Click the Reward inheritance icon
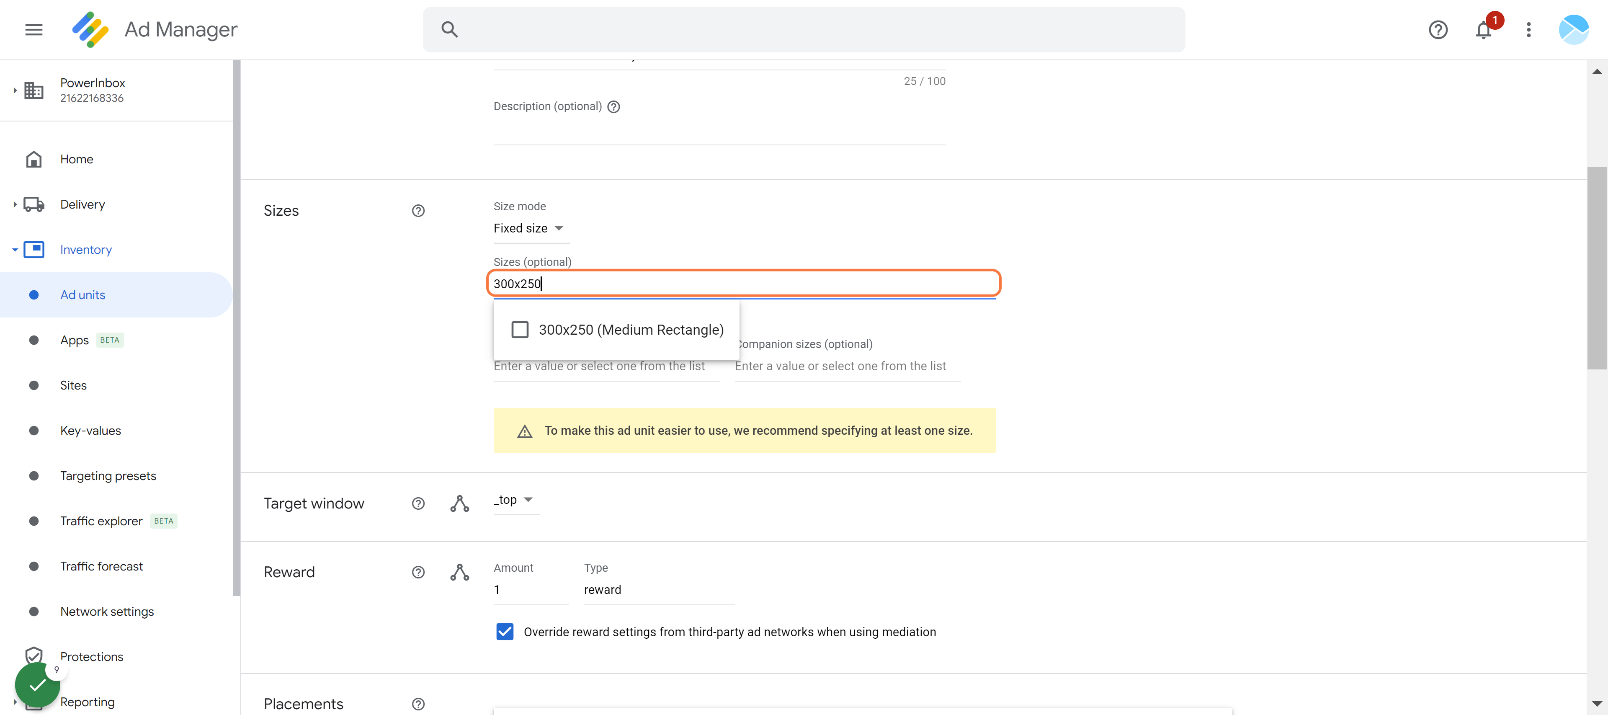Viewport: 1608px width, 715px height. coord(459,572)
